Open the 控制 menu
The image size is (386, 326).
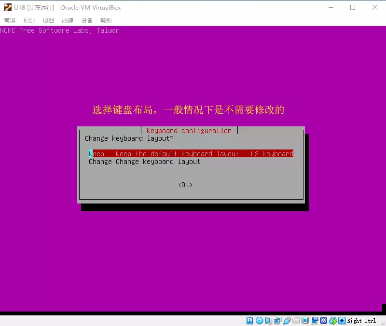pyautogui.click(x=29, y=20)
